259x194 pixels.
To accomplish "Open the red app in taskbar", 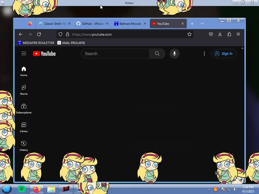I will [x=66, y=189].
